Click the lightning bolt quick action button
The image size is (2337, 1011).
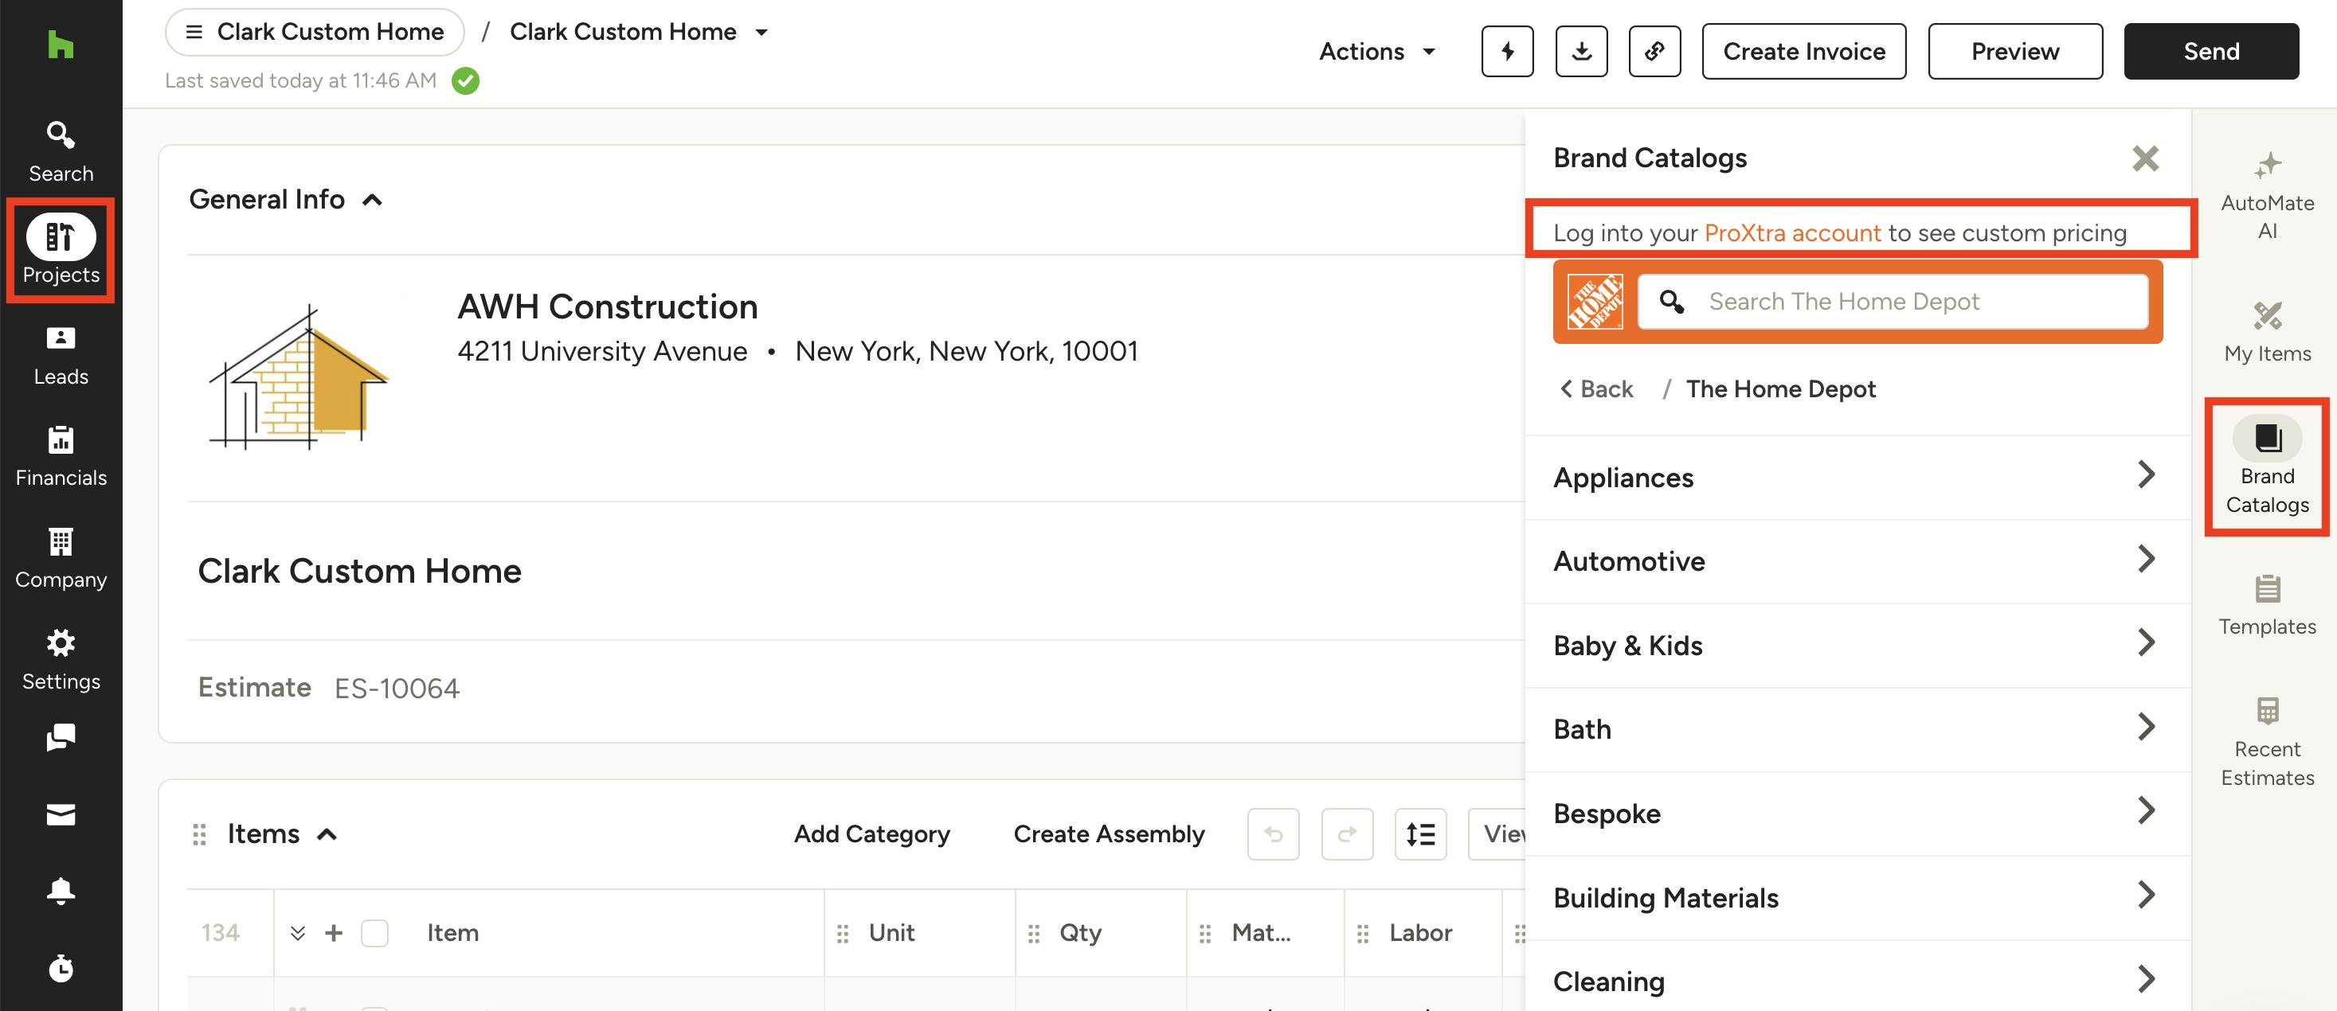(1507, 52)
